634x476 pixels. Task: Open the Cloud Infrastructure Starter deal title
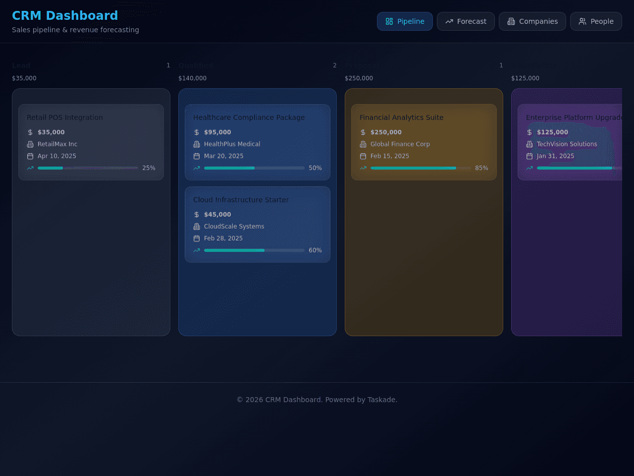[241, 200]
